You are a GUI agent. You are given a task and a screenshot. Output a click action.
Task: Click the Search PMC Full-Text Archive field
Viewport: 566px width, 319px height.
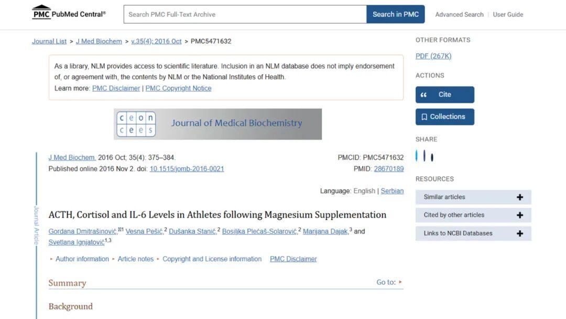coord(245,15)
